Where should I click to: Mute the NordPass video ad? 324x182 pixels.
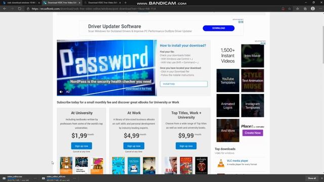pyautogui.click(x=61, y=92)
